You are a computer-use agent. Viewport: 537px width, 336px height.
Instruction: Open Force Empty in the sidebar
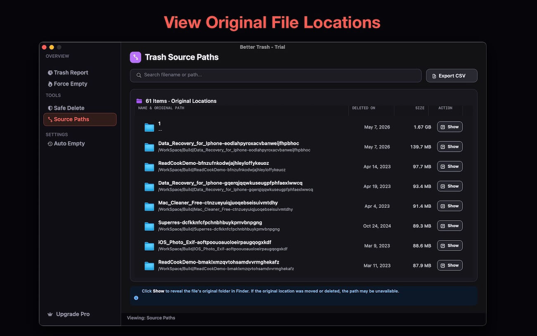(80, 84)
